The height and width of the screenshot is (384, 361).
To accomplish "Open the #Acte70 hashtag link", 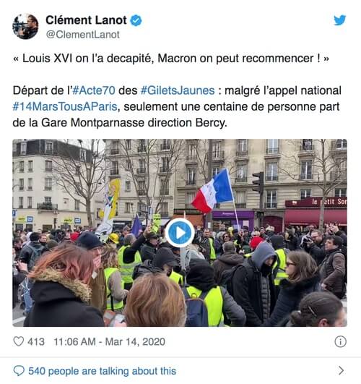I will pyautogui.click(x=94, y=90).
